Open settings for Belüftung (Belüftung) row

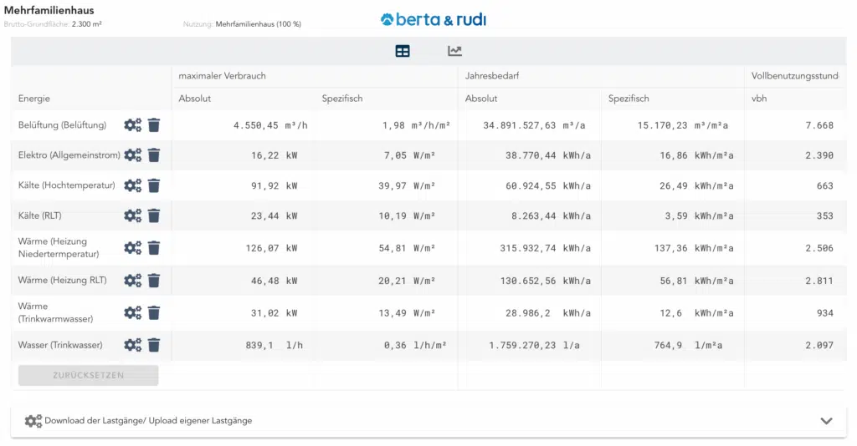(132, 125)
